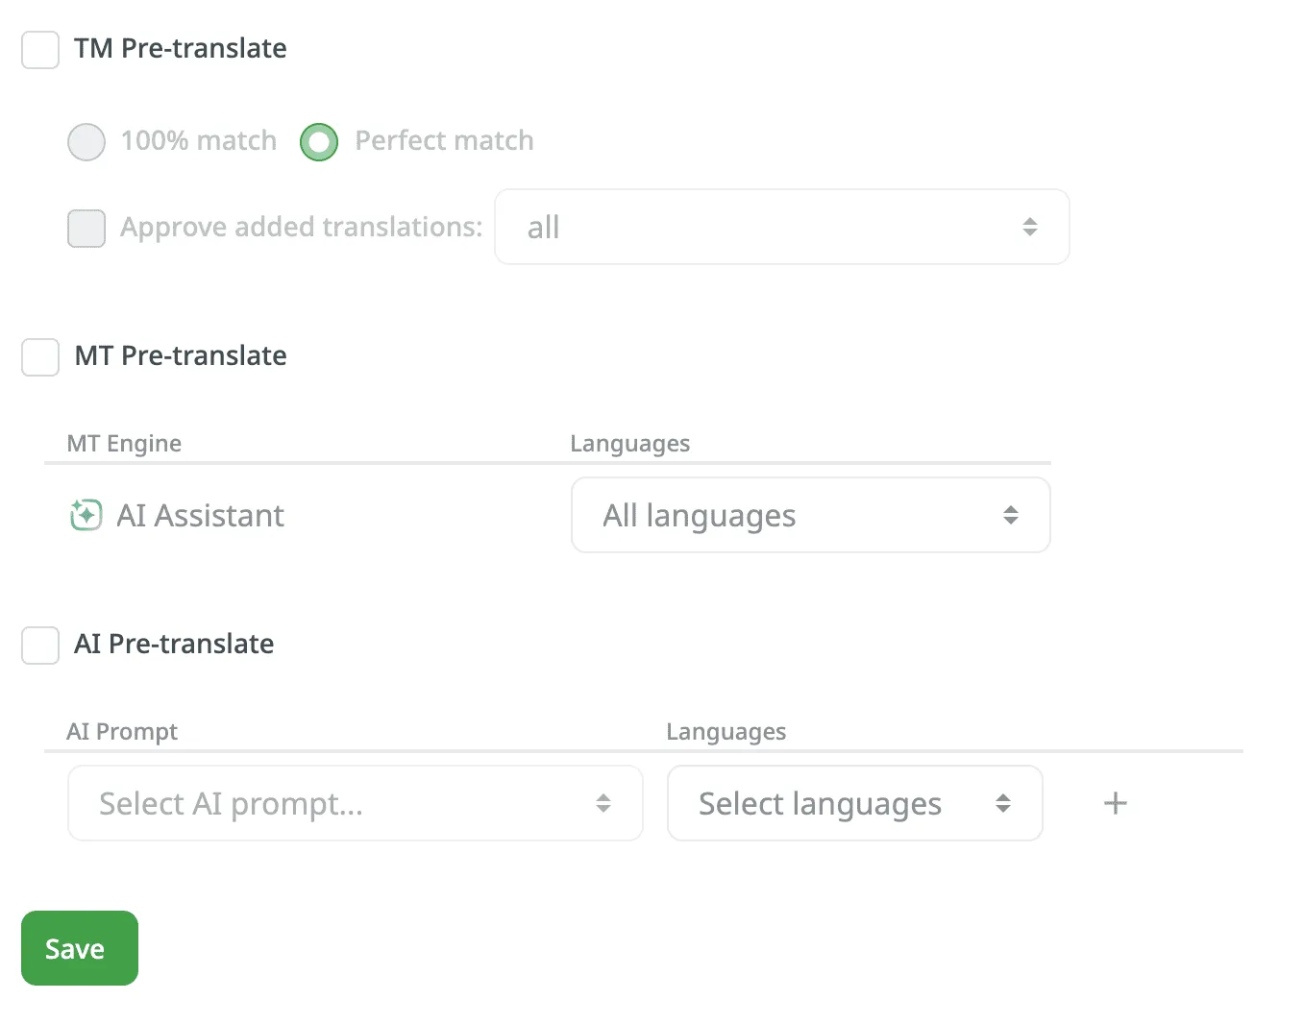This screenshot has width=1304, height=1024.
Task: Click the AI Assistant sparkle icon
Action: (x=86, y=515)
